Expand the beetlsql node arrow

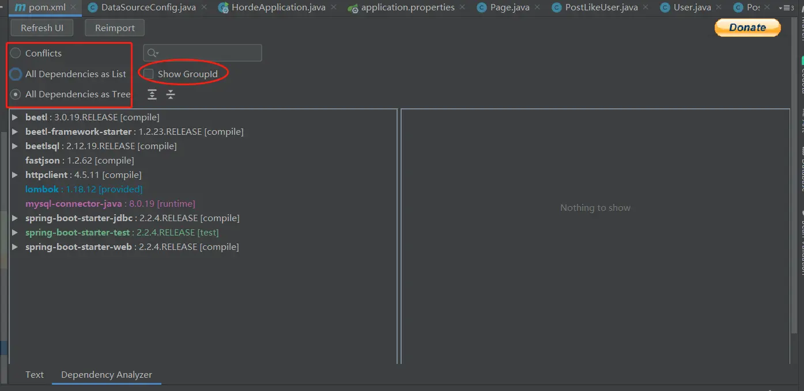(x=15, y=146)
